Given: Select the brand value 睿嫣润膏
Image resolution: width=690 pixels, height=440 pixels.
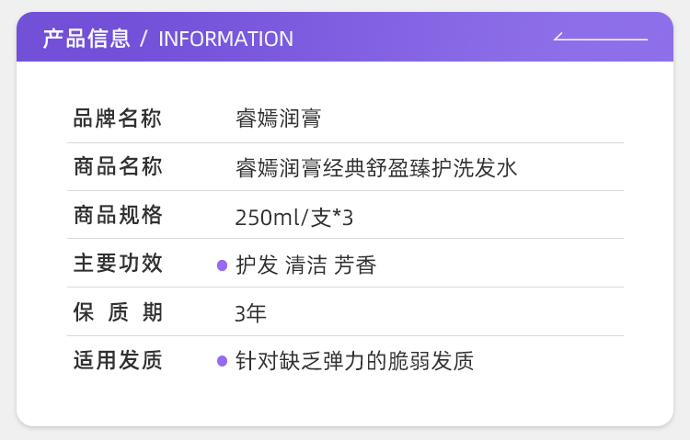Looking at the screenshot, I should click(x=278, y=119).
